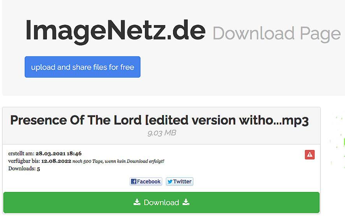
Task: Click the 'erstellt am:' label
Action: click(21, 153)
